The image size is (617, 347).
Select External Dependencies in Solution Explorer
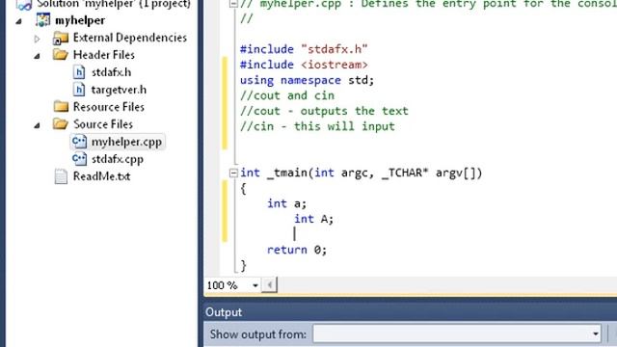pyautogui.click(x=130, y=38)
